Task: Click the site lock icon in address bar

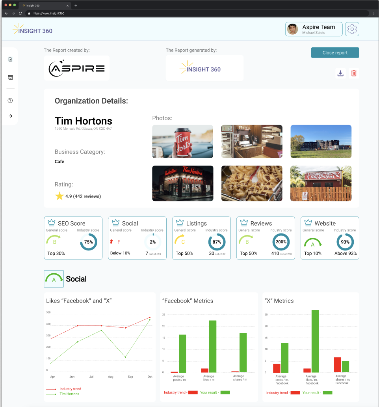Action: click(29, 13)
